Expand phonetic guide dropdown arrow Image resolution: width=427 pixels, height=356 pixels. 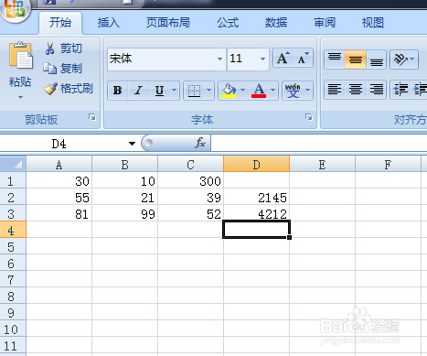point(308,91)
